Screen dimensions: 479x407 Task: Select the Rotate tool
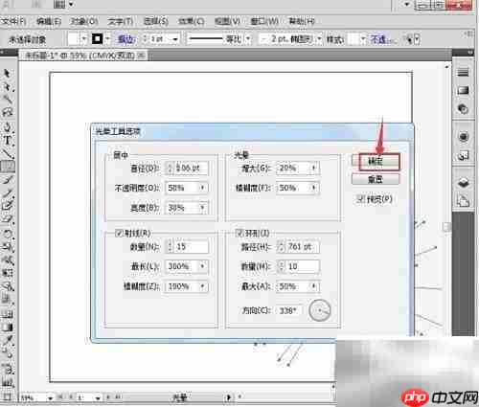7,234
